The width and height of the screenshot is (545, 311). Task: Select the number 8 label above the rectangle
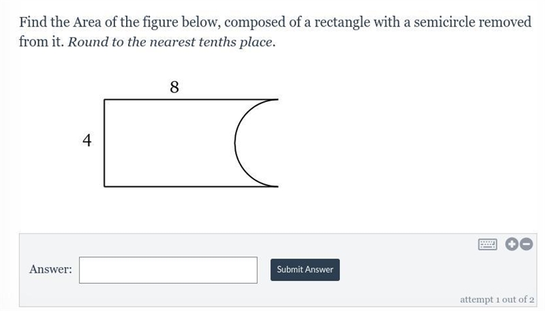click(174, 87)
